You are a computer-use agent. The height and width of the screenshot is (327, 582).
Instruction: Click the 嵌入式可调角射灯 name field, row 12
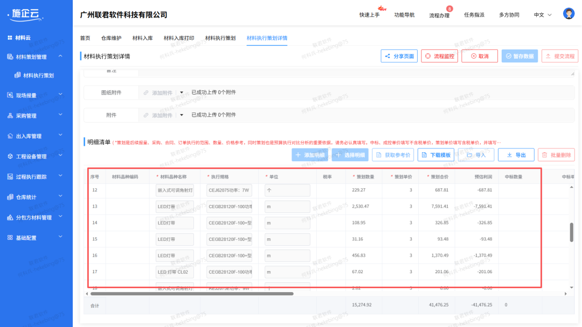pos(175,190)
